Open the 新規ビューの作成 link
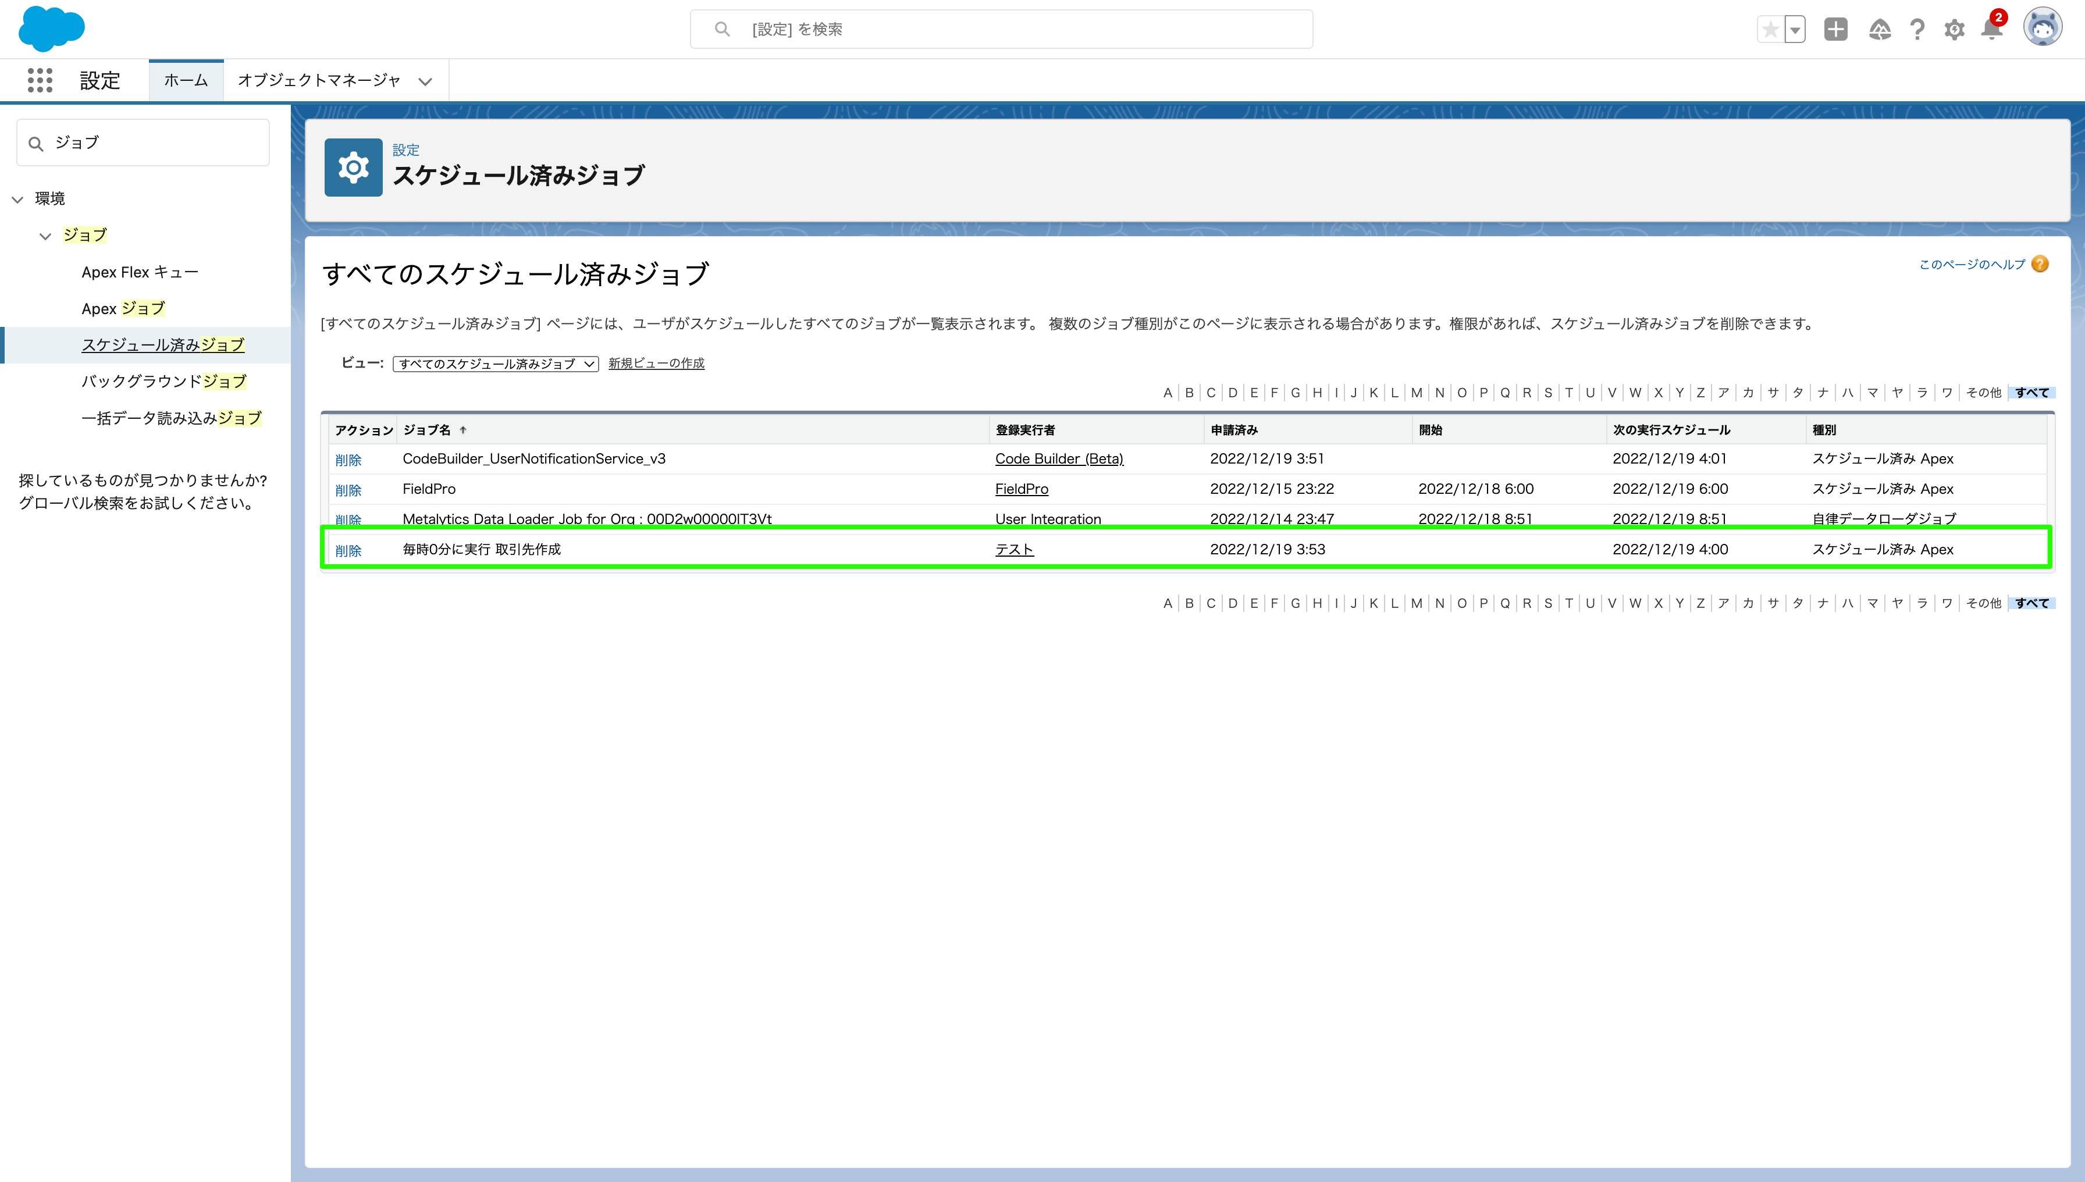 pyautogui.click(x=655, y=364)
